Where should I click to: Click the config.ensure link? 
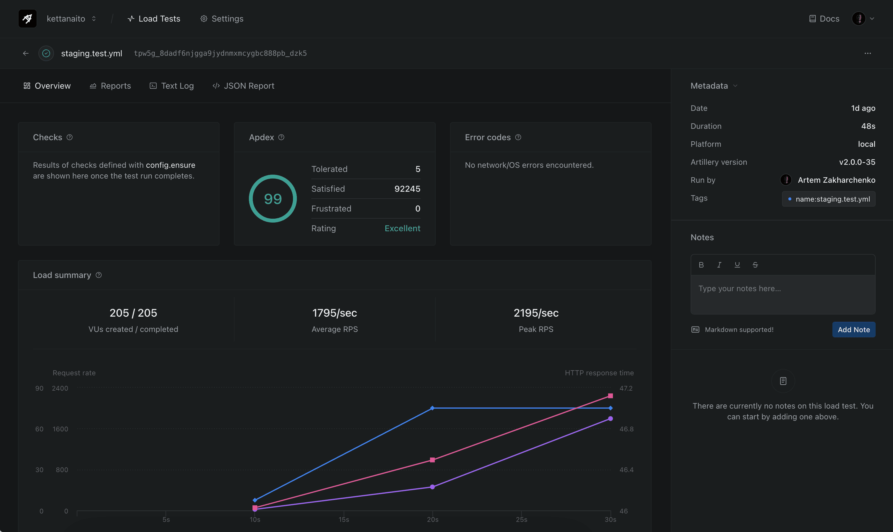pos(170,165)
